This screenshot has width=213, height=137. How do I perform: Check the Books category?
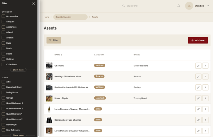click(x=3, y=54)
